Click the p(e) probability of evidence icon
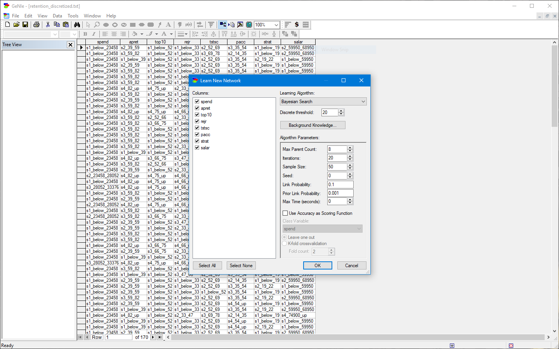 [188, 24]
